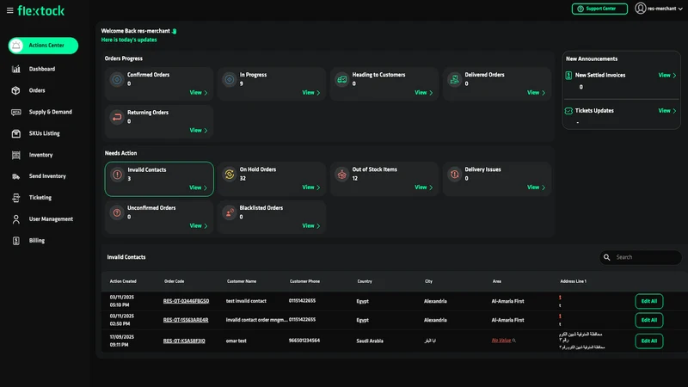Click the On Hold Orders icon
The width and height of the screenshot is (688, 387).
click(x=229, y=175)
